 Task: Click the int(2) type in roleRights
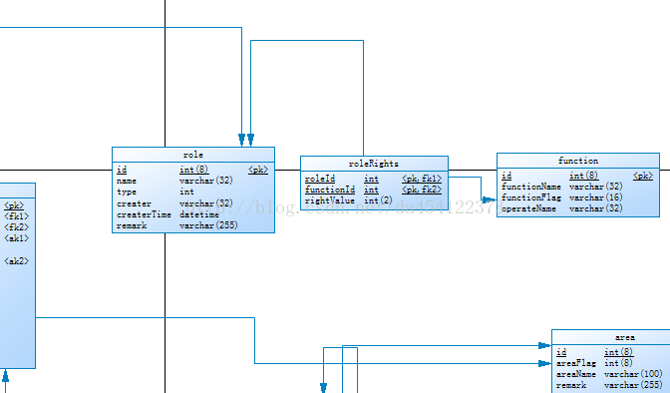(x=378, y=200)
